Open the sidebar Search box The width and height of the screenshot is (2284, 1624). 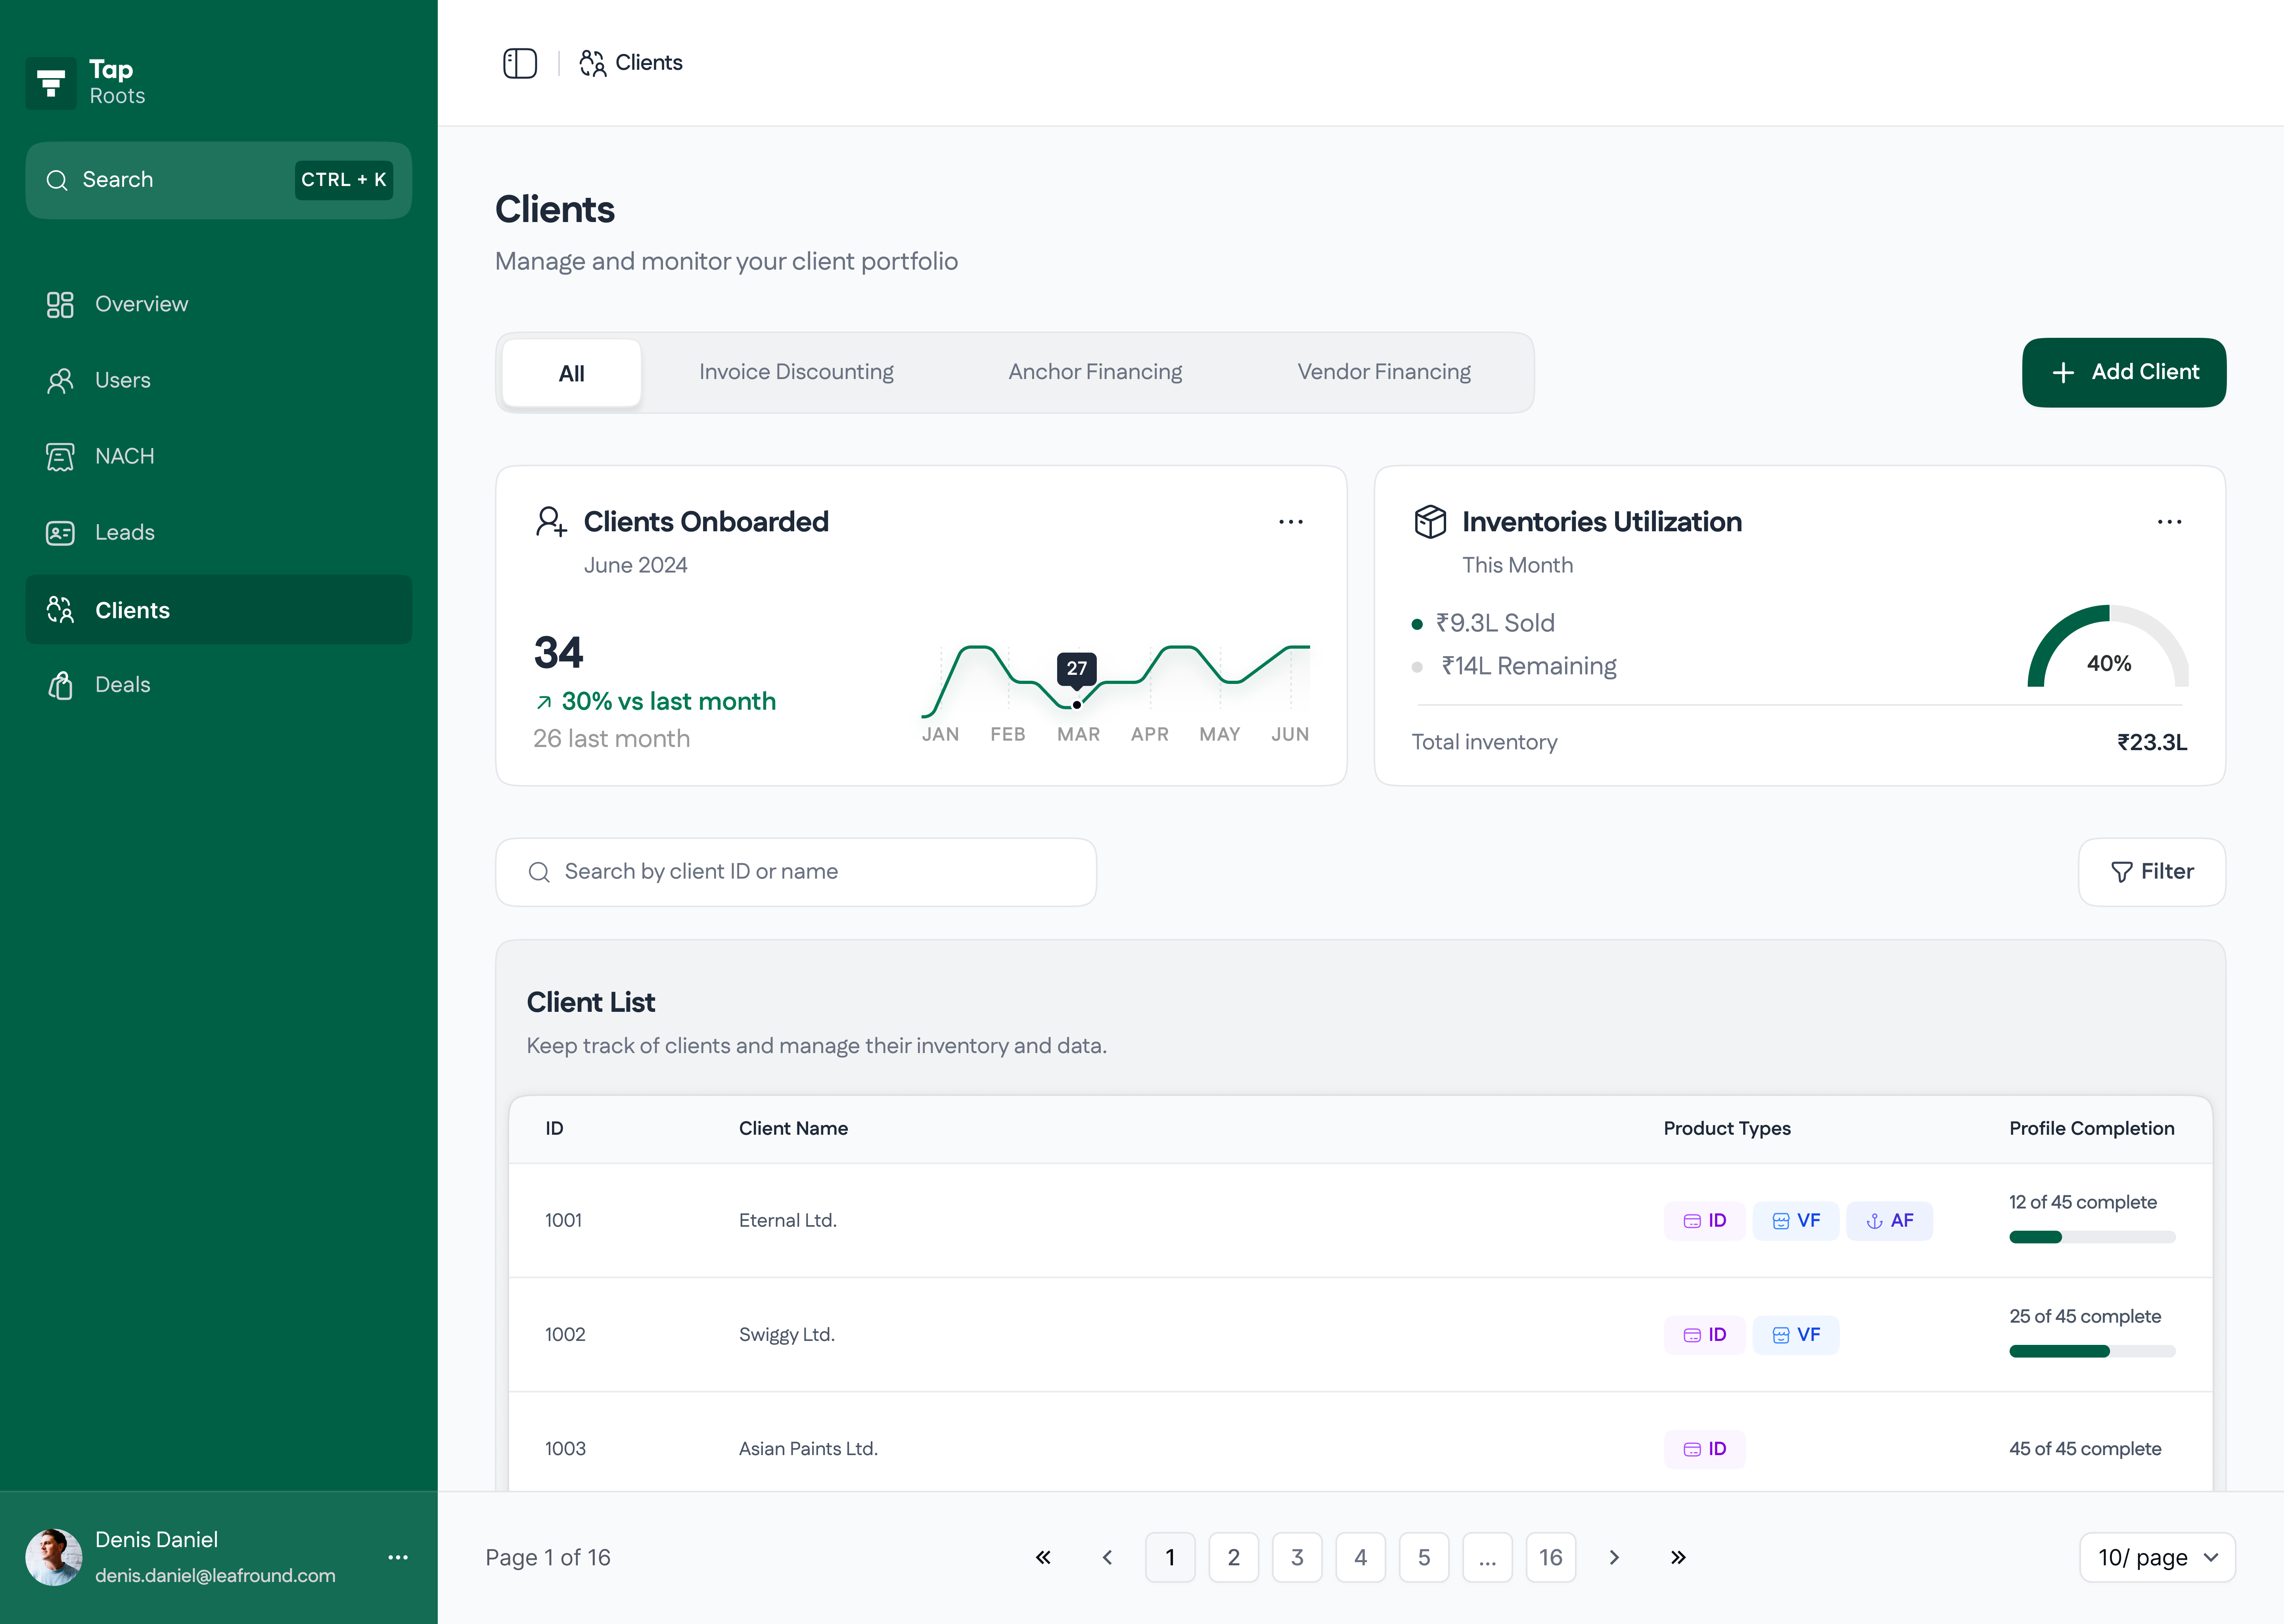pos(218,180)
